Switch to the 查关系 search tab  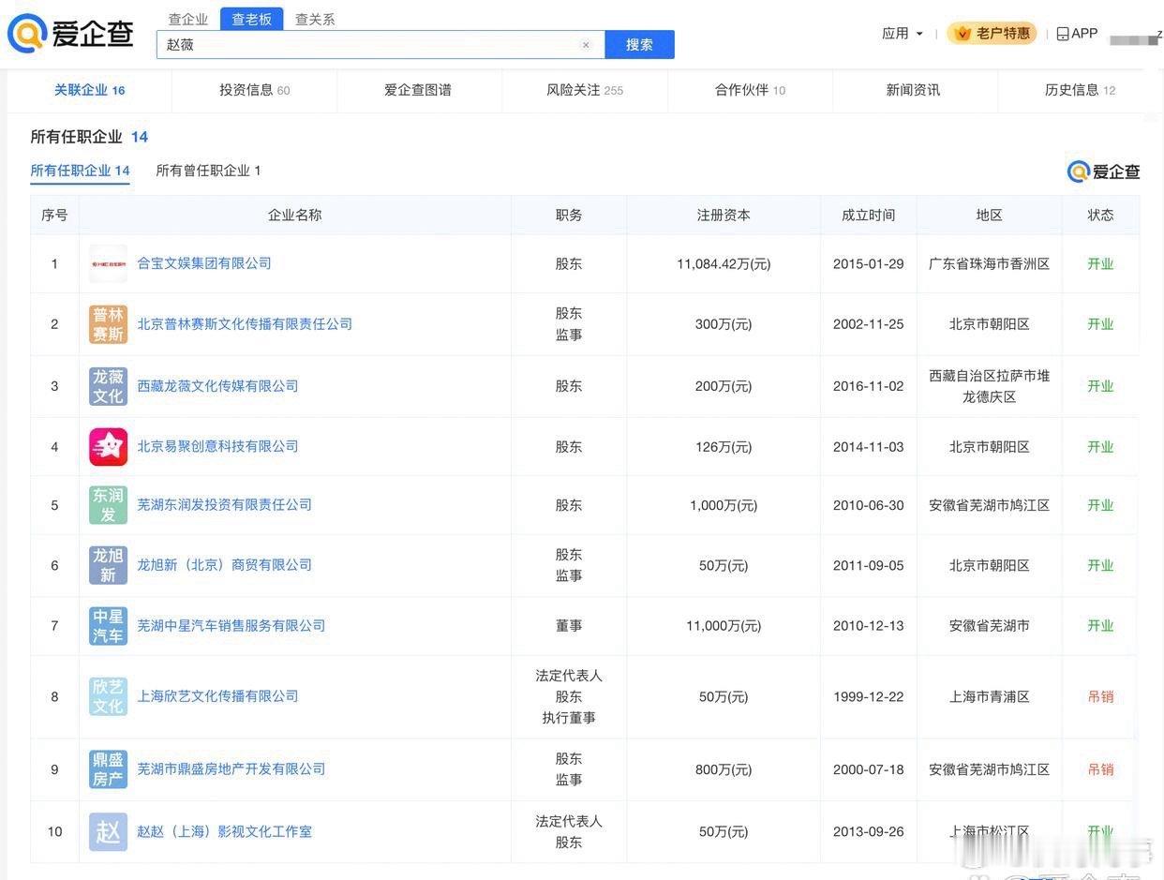coord(315,19)
